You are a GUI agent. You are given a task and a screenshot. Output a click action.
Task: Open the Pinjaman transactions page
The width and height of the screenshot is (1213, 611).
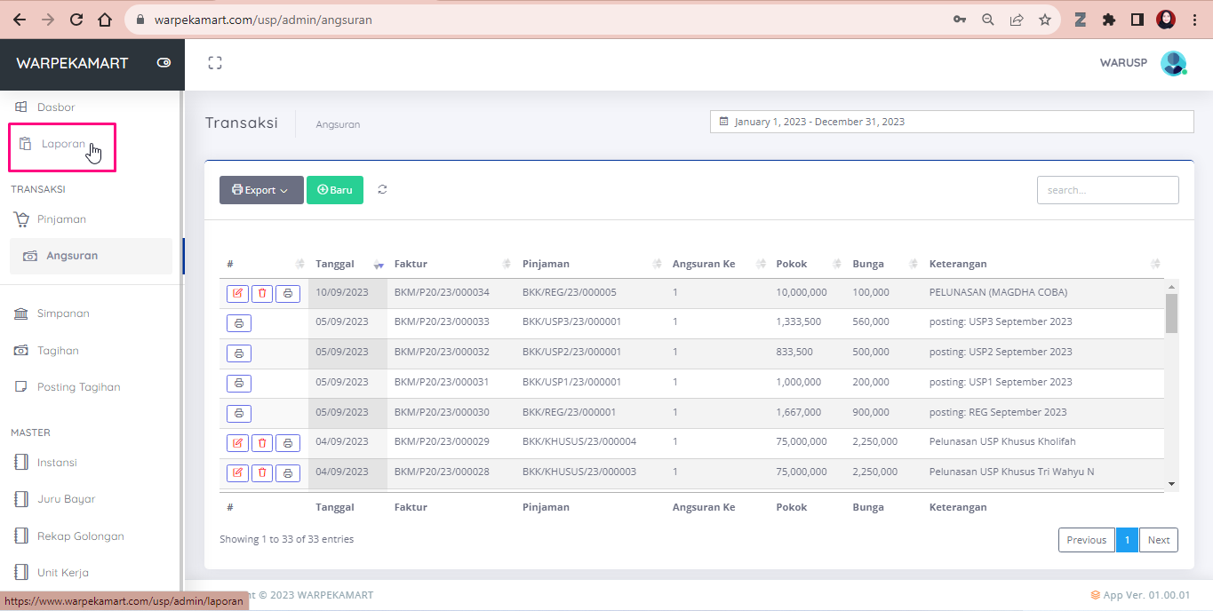pos(61,219)
